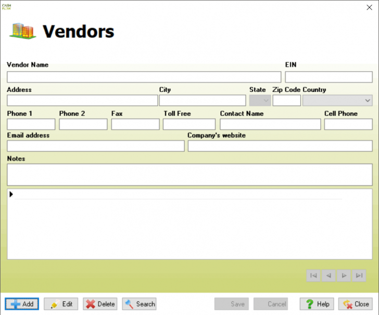Expand the State dropdown
379x315 pixels.
click(260, 100)
